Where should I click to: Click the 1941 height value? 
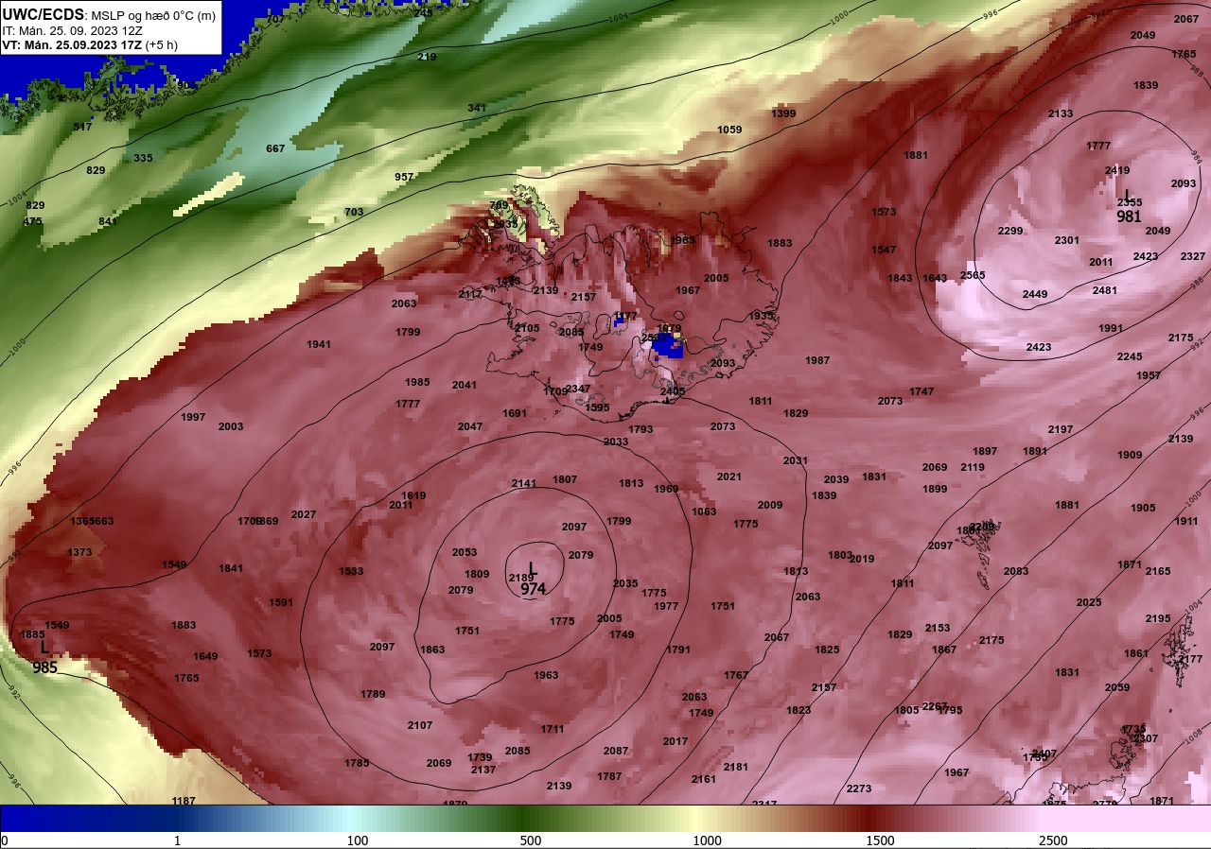pyautogui.click(x=319, y=344)
